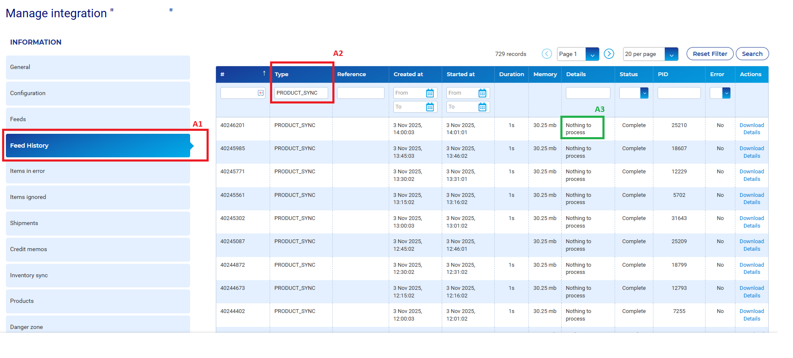Expand the 20 per page dropdown

671,54
